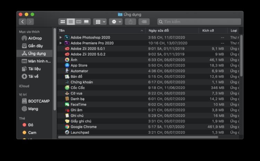260x161 pixels.
Task: Switch to list view in toolbar
Action: coord(71,22)
